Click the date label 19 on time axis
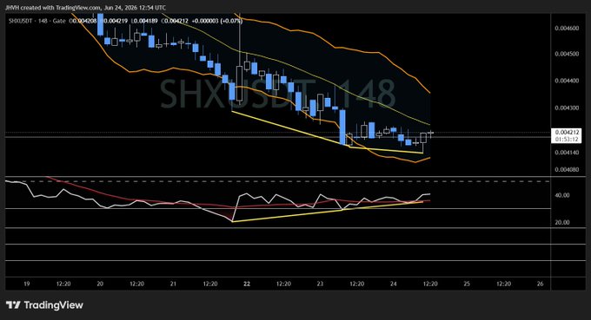591x320 pixels. point(27,284)
